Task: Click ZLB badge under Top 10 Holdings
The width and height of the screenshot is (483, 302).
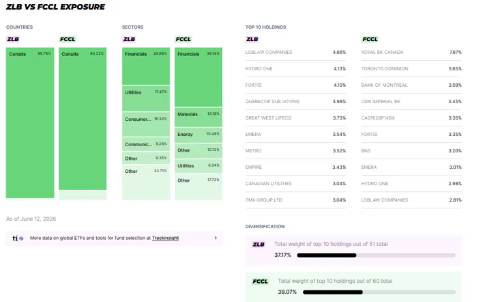Action: pos(252,39)
